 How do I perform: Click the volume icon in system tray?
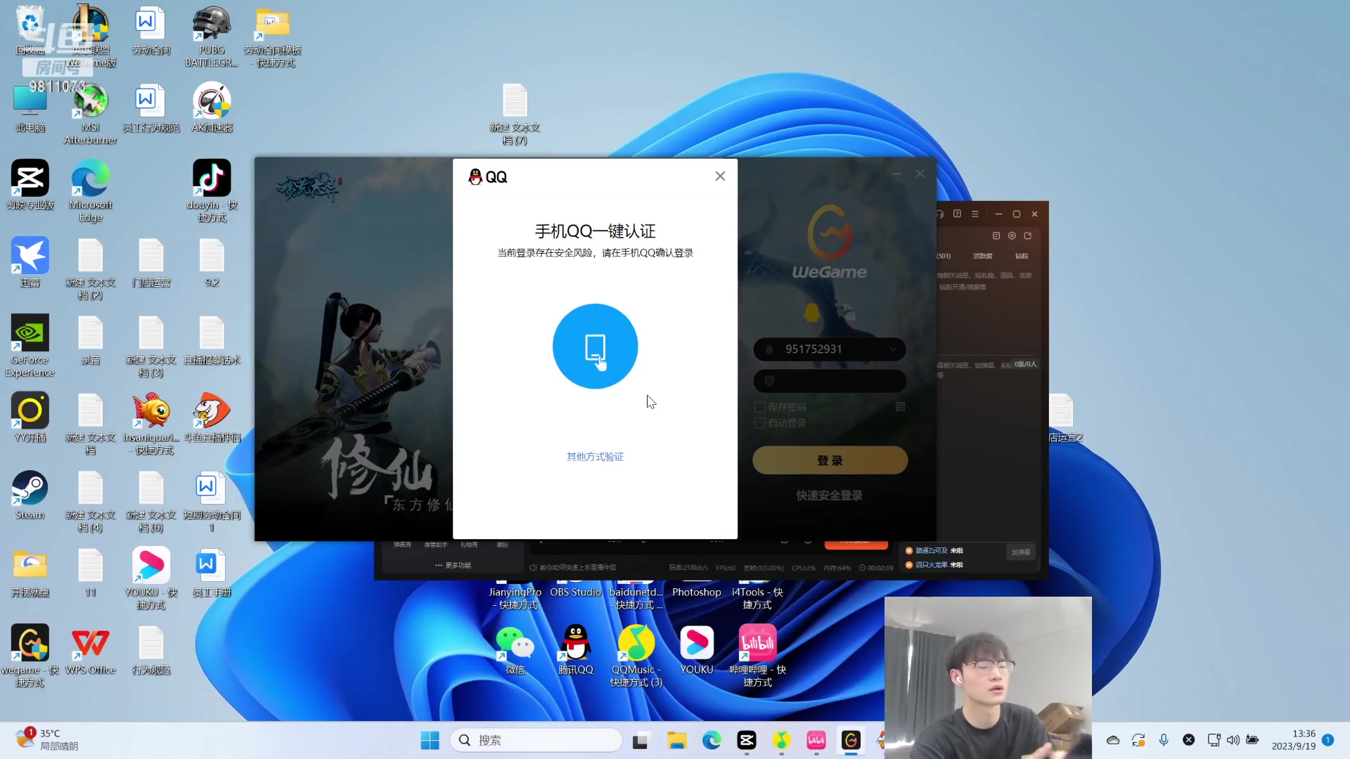(1233, 740)
